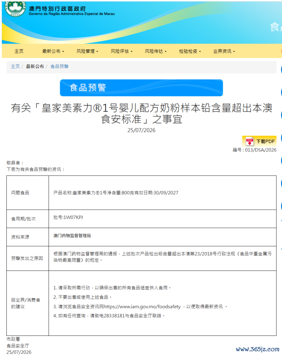Go to 主页 in the breadcrumb
Screen dimensions: 282x355
coord(15,66)
